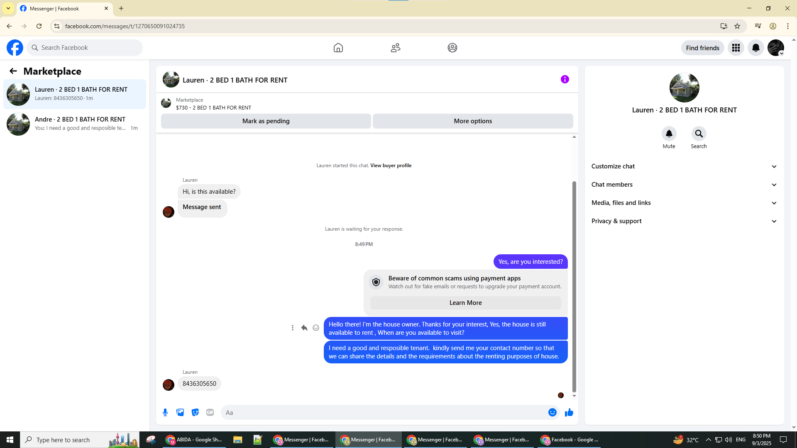Open more actions for 'Hello there' message
The image size is (797, 448).
(293, 328)
